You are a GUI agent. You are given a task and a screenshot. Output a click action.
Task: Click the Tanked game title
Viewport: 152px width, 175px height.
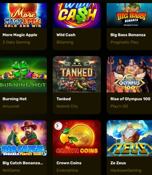[x=64, y=99]
